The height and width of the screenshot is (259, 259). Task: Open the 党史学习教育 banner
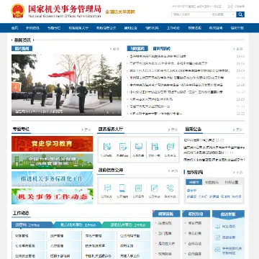click(53, 144)
